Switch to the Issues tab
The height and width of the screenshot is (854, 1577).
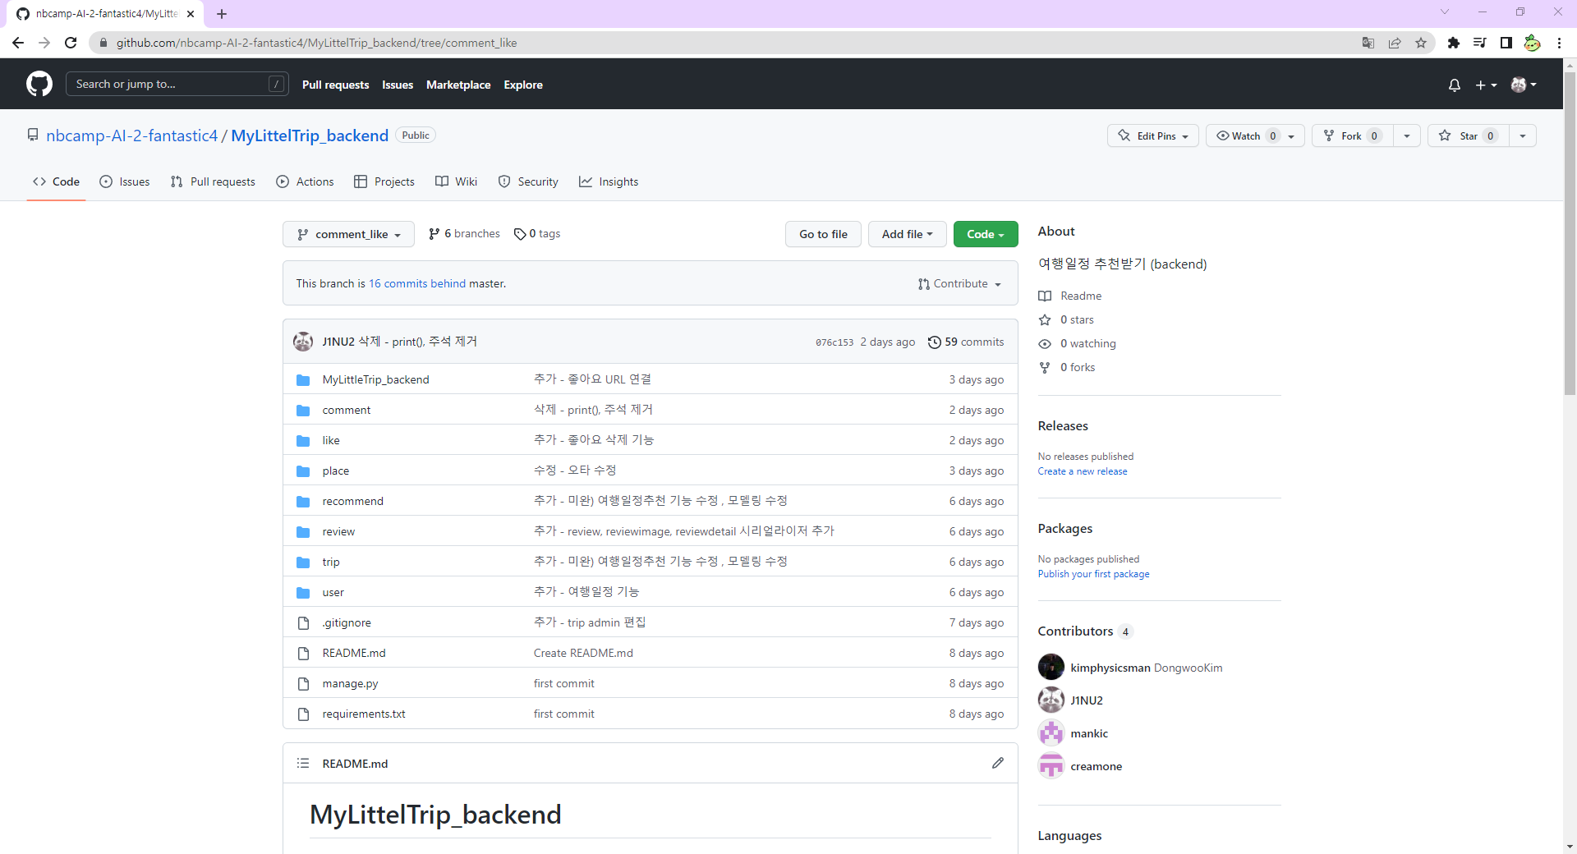[125, 181]
